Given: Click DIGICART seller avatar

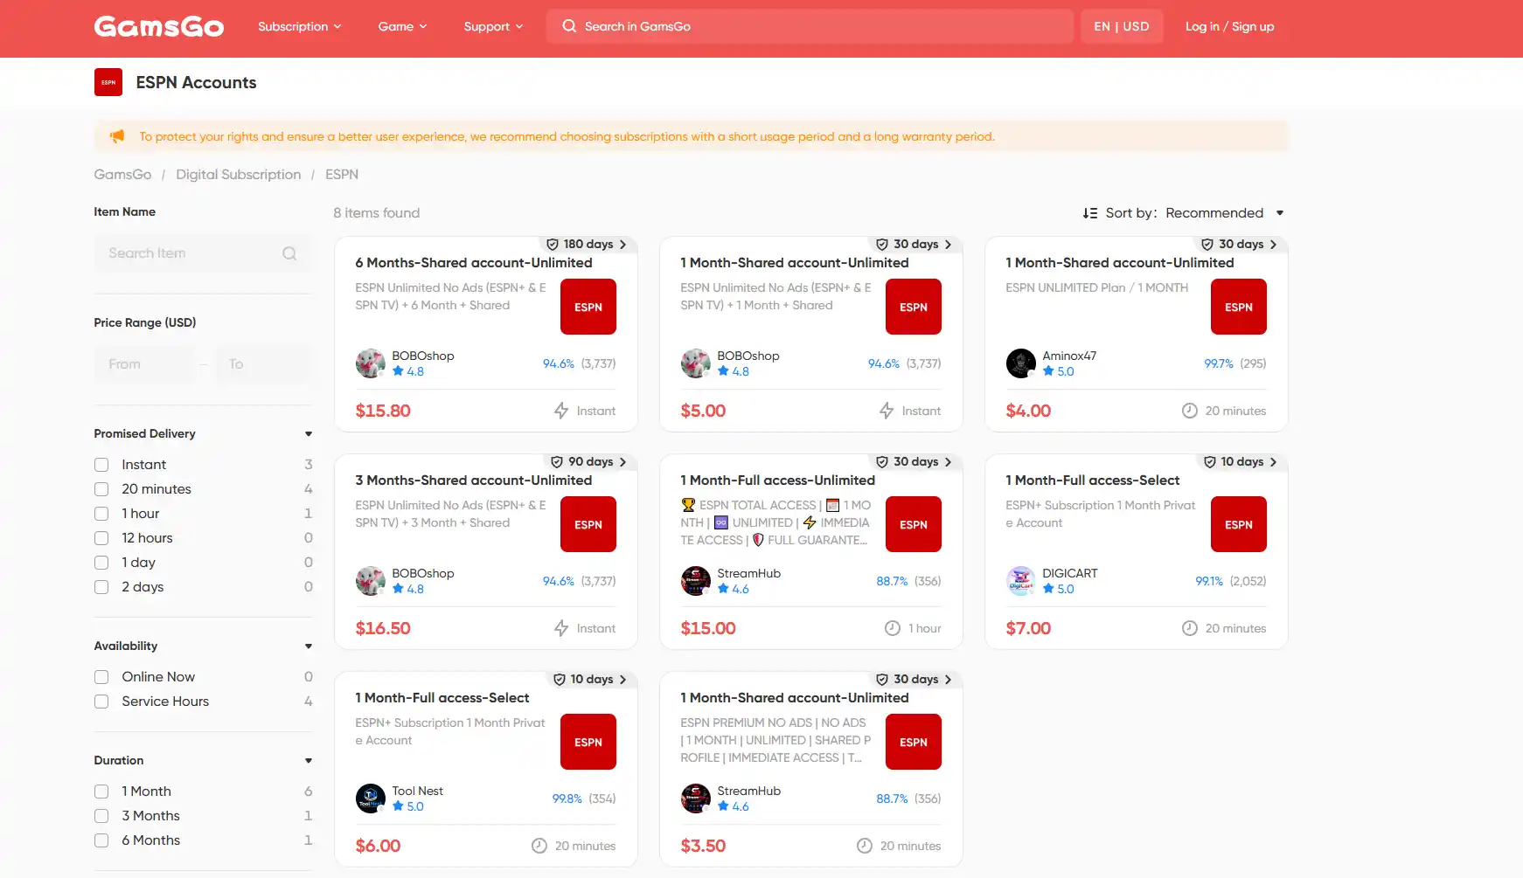Looking at the screenshot, I should 1021,581.
